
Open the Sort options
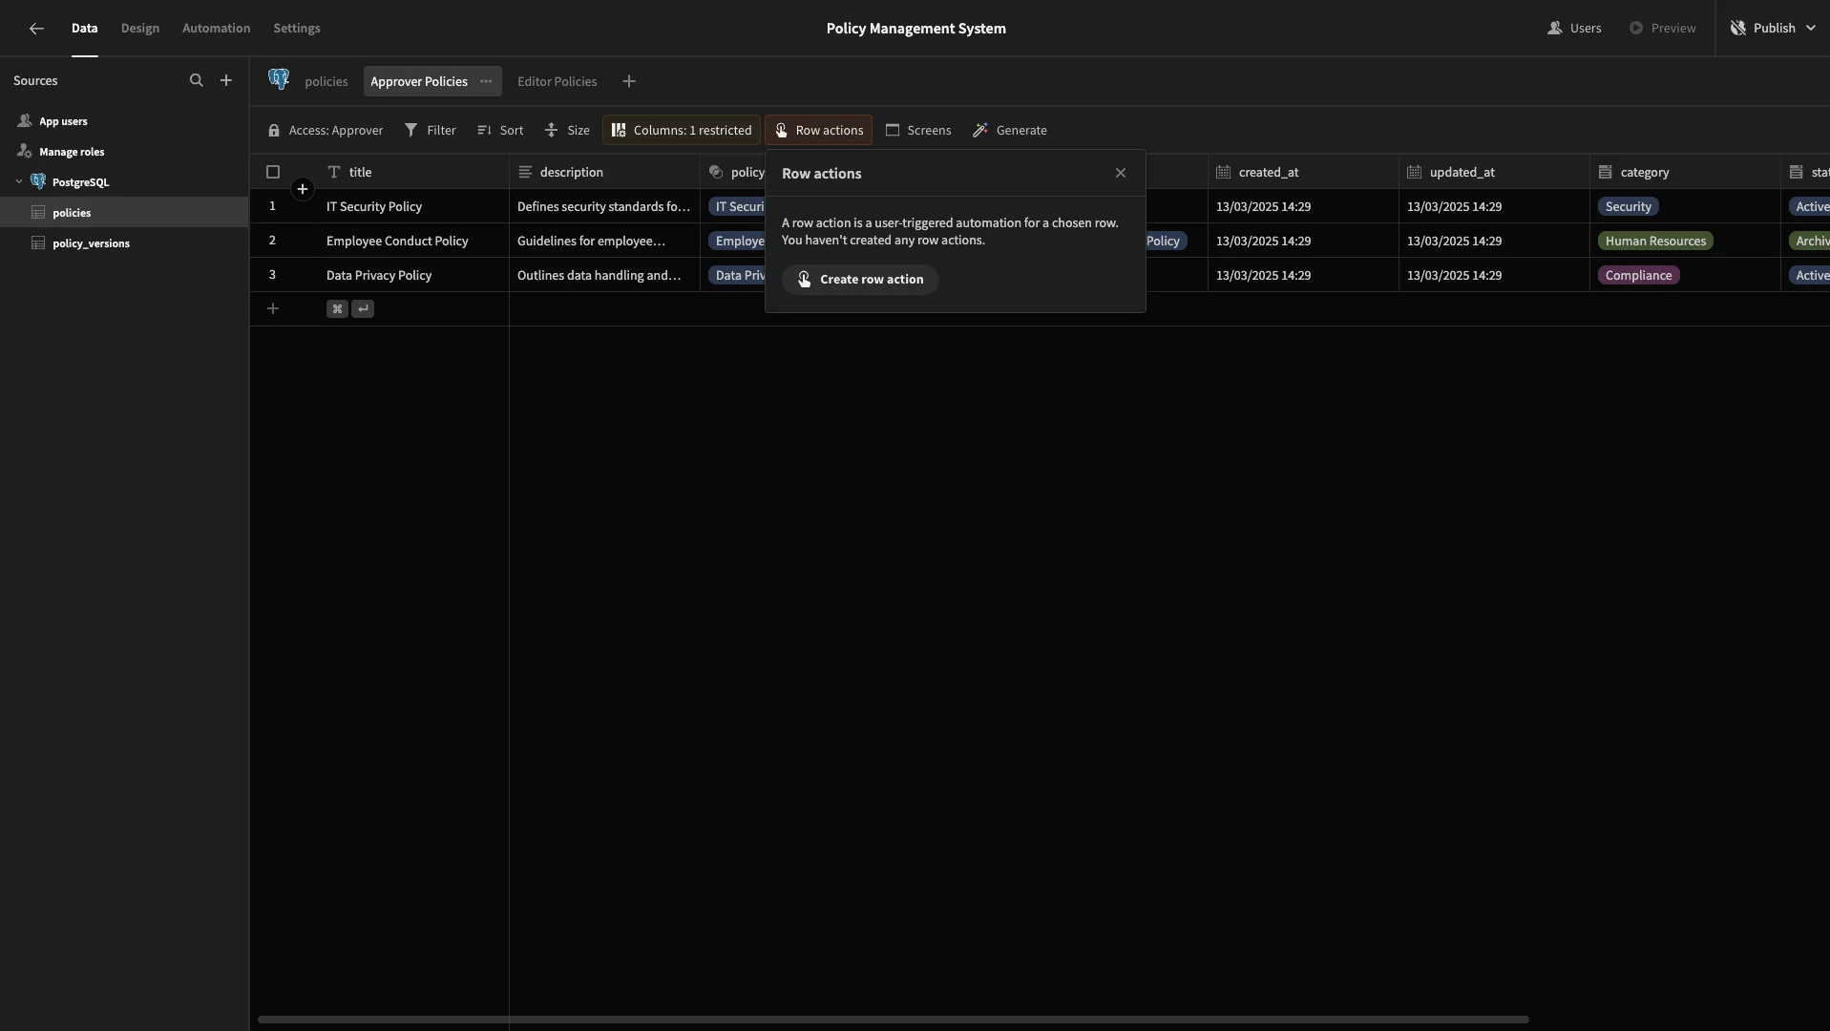[500, 130]
